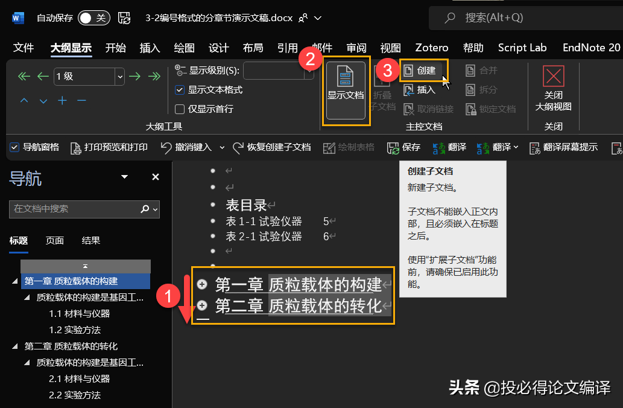623x408 pixels.
Task: Move outline item down arrow
Action: tap(43, 101)
